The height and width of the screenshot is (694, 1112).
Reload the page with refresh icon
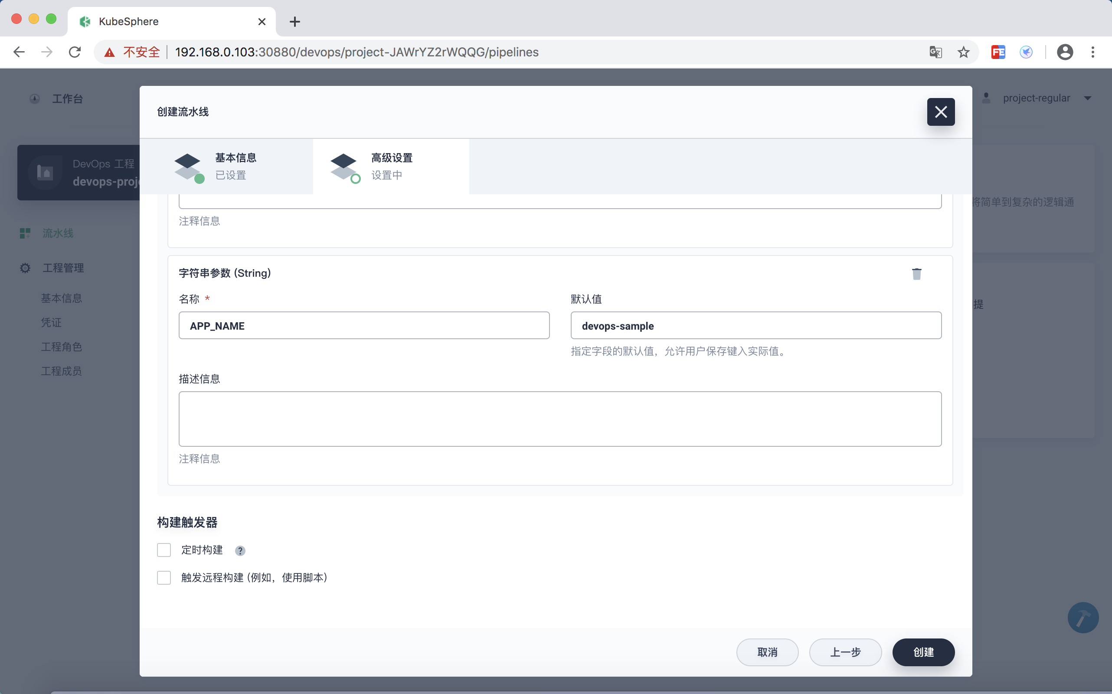tap(75, 52)
